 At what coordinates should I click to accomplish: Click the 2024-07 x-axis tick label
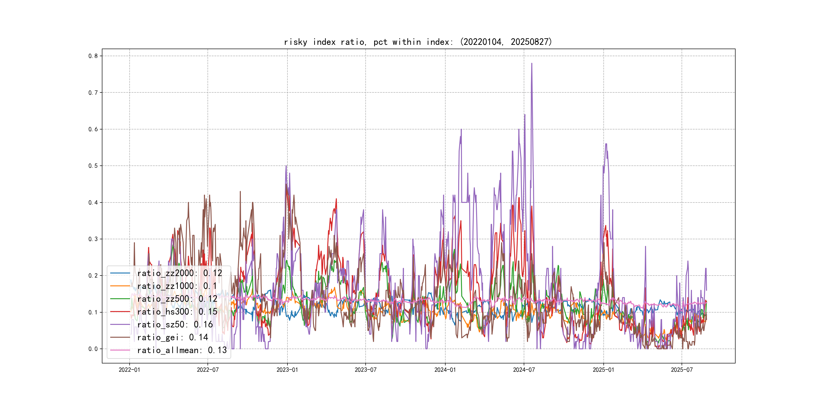(x=524, y=370)
